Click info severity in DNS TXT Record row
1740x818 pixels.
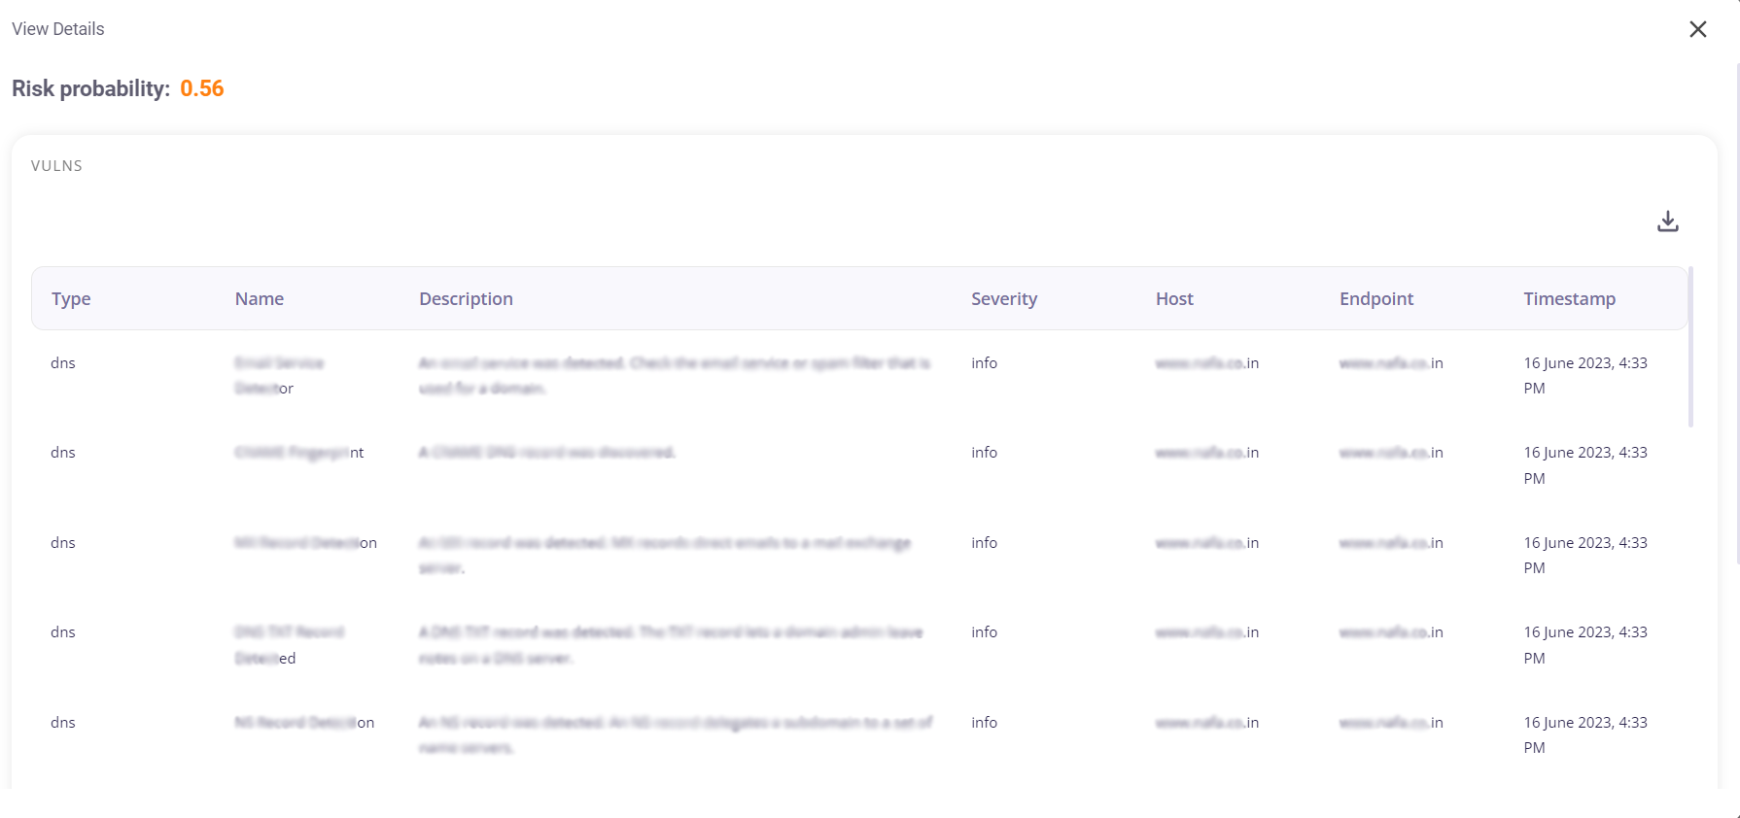[984, 632]
